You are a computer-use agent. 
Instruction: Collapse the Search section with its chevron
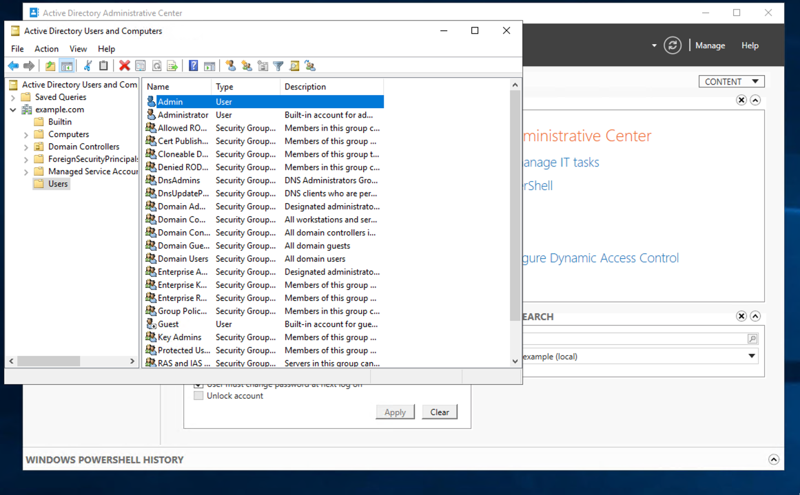755,316
